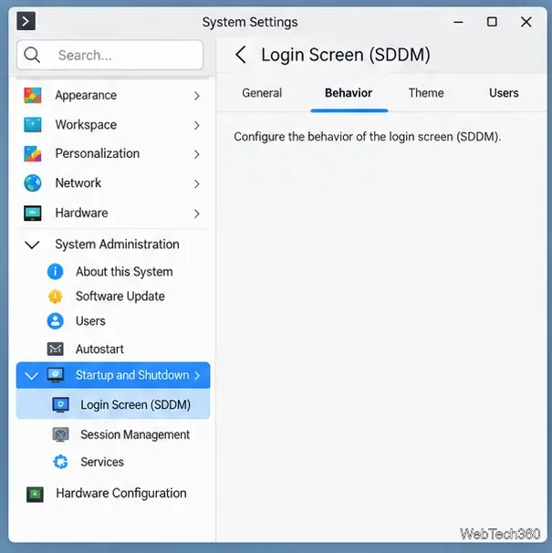Image resolution: width=552 pixels, height=553 pixels.
Task: Click the search magnifier icon
Action: click(x=32, y=55)
